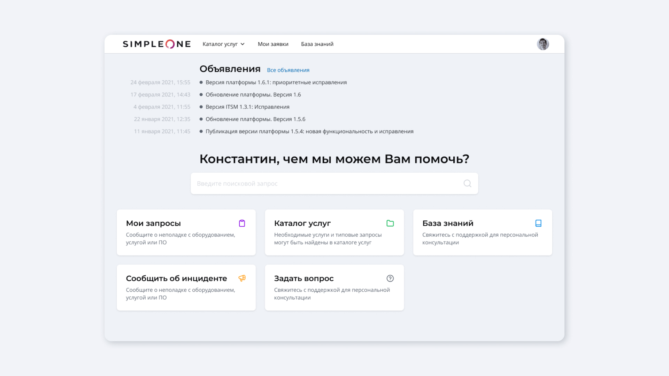Open the Мои запросы card
This screenshot has width=669, height=376.
tap(186, 232)
